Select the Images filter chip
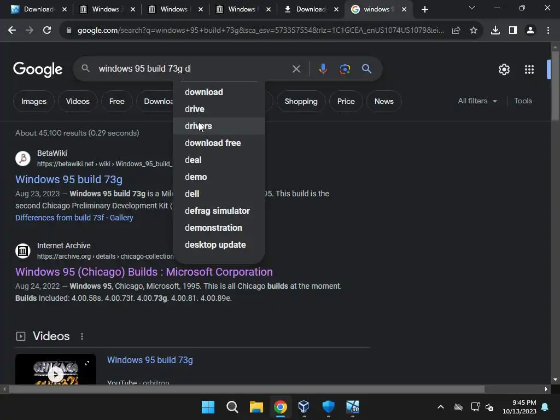The image size is (560, 420). [x=33, y=101]
